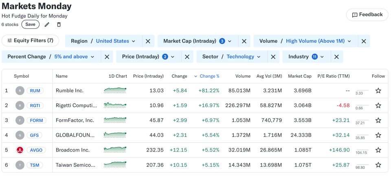Expand the Market Cap (Intraday) filter

(197, 41)
